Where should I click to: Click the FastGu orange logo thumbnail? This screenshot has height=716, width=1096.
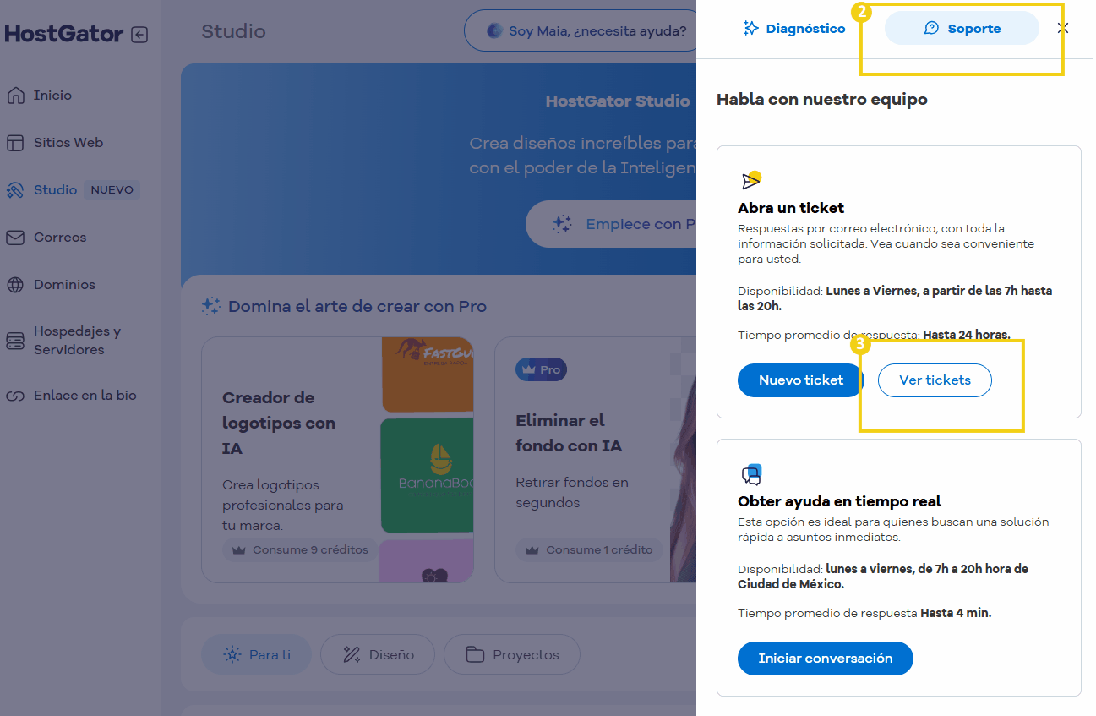click(x=428, y=374)
